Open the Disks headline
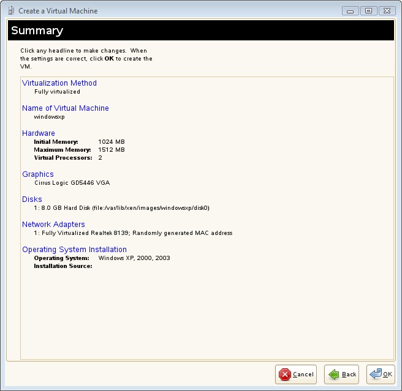This screenshot has width=402, height=391. coord(32,199)
